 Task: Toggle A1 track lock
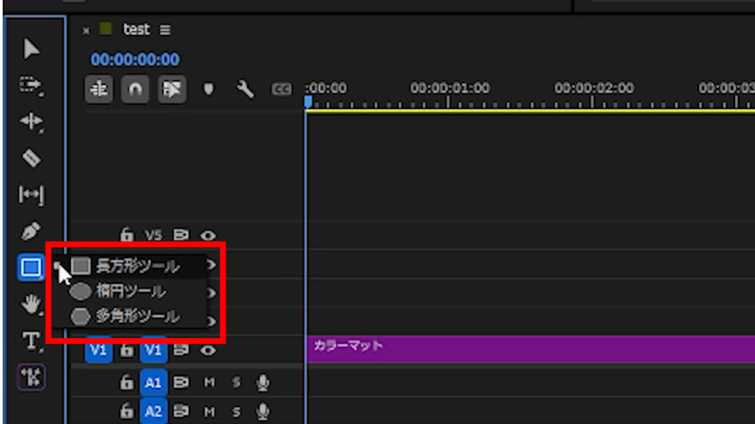pyautogui.click(x=127, y=383)
